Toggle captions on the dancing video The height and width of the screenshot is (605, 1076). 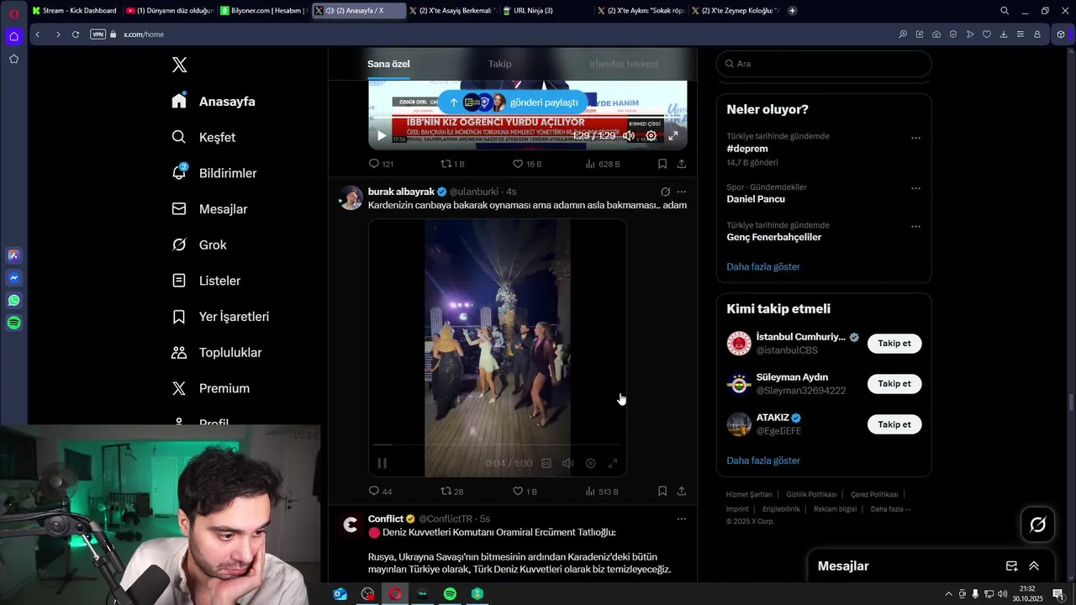(x=546, y=463)
